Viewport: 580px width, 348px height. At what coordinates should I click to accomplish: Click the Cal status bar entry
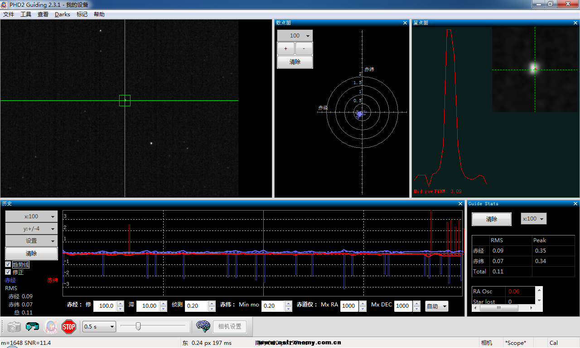pos(554,343)
